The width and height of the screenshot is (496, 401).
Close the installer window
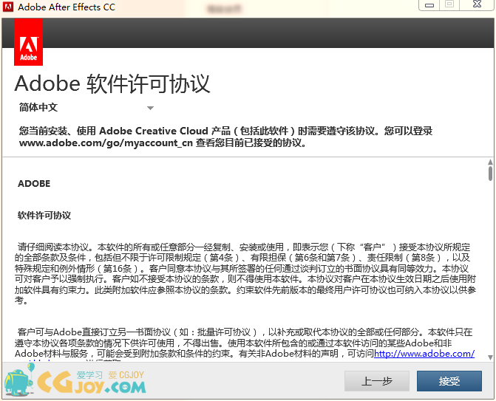coord(477,4)
